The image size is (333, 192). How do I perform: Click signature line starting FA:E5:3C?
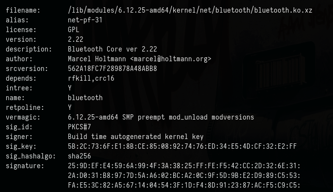click(x=184, y=185)
